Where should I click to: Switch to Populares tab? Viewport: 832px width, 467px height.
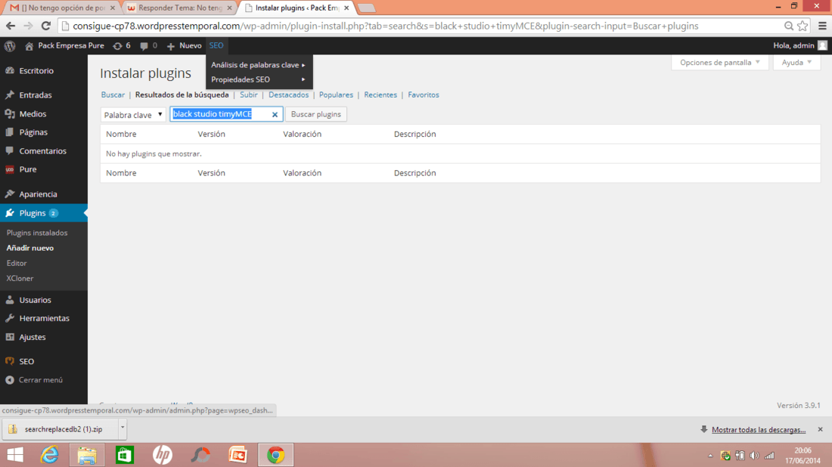point(336,95)
